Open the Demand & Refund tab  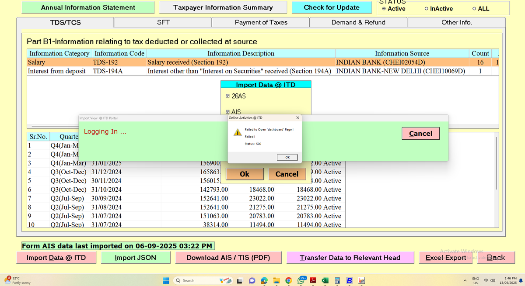[358, 22]
